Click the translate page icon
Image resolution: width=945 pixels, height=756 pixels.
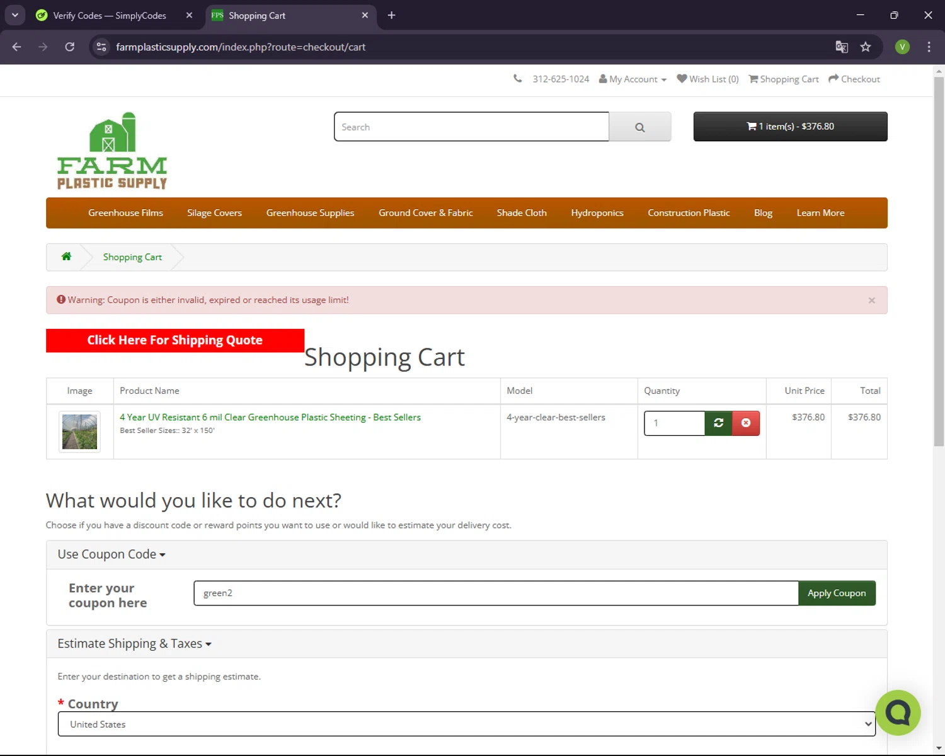coord(842,47)
